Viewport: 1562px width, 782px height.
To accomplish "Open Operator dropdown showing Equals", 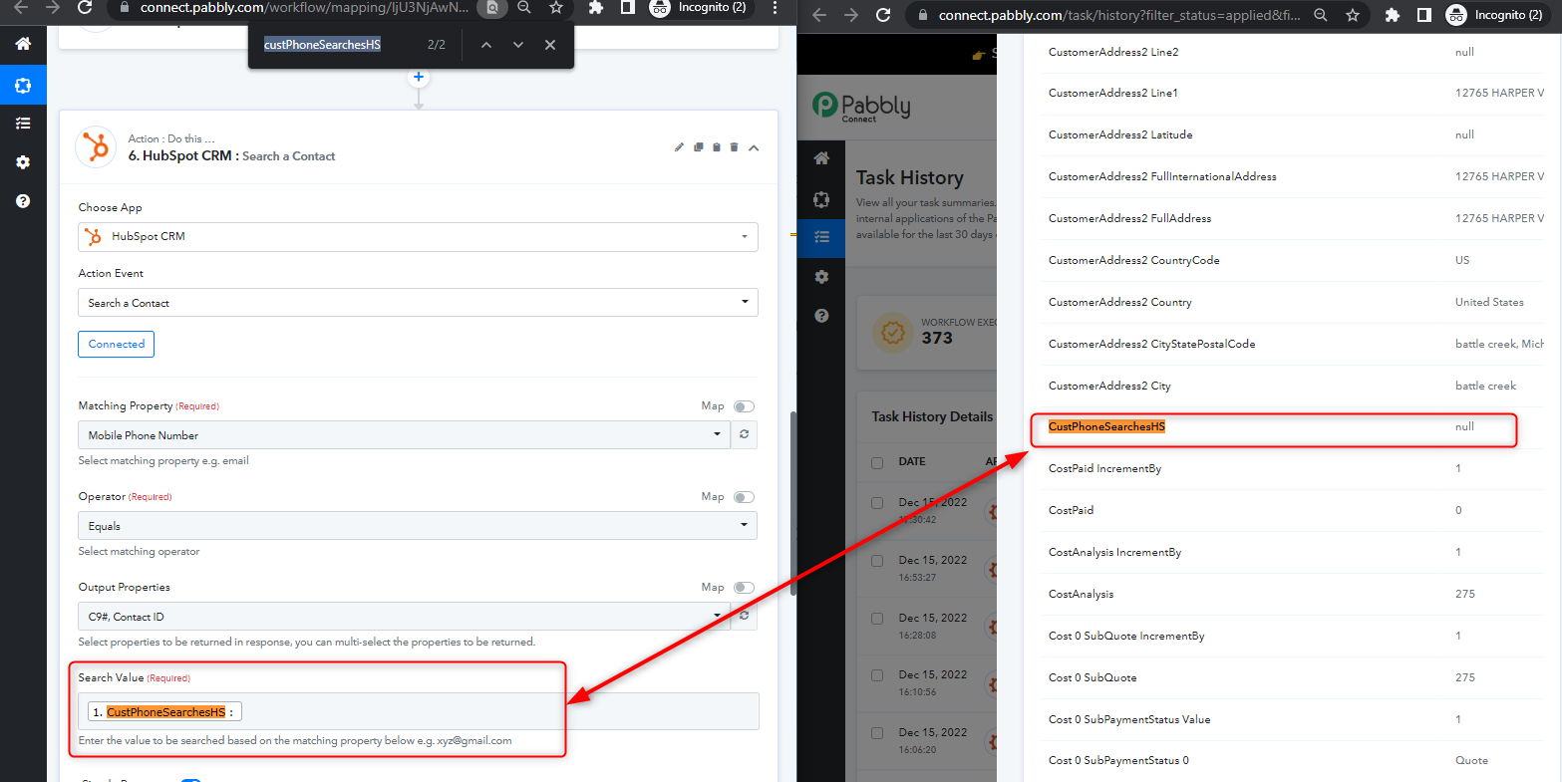I will click(418, 525).
